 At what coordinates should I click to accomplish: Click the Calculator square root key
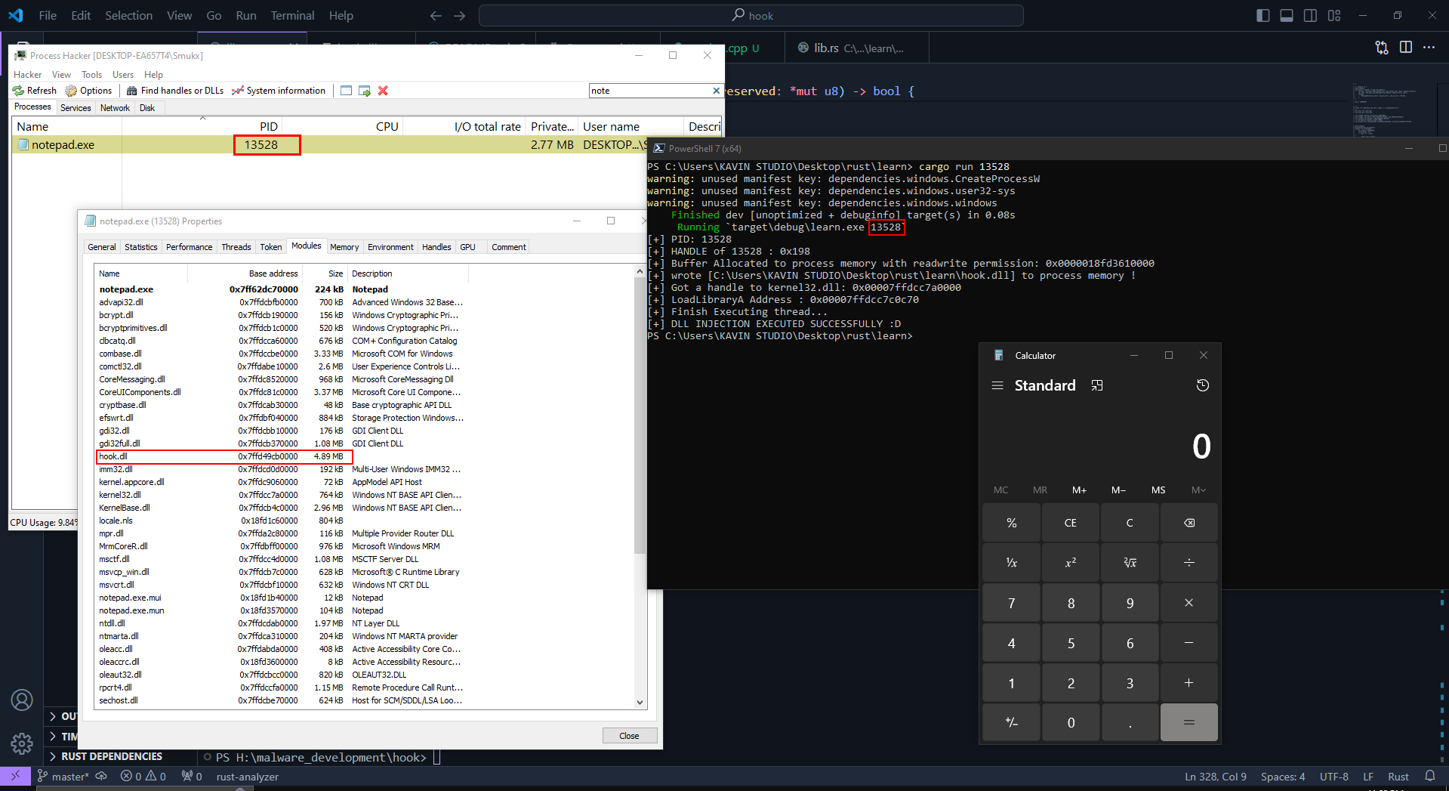1130,563
